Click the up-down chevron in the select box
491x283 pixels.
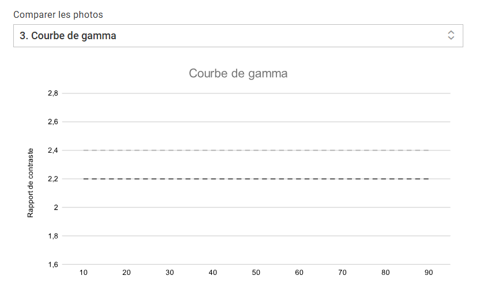tap(451, 36)
